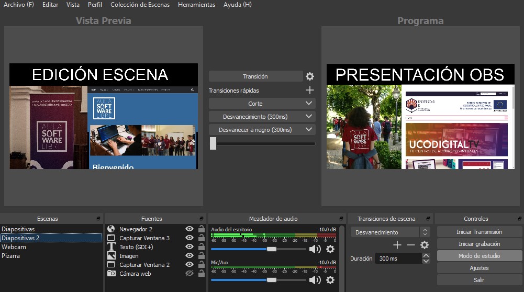Viewport: 524px width, 292px height.
Task: Add a quick transition with plus icon
Action: 310,91
